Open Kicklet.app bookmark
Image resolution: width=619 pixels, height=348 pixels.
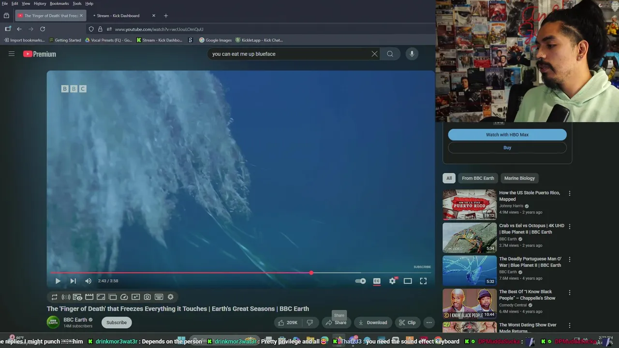click(259, 40)
